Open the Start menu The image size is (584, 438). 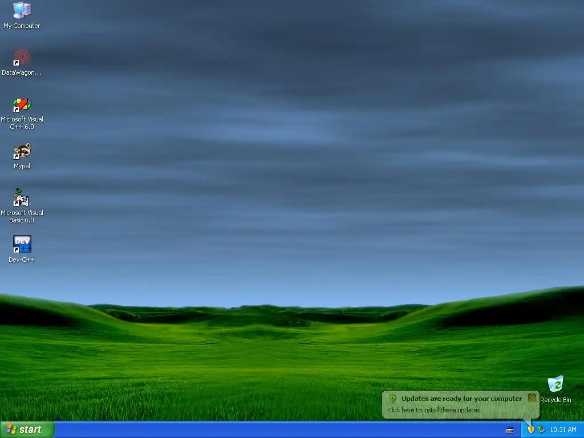[27, 429]
